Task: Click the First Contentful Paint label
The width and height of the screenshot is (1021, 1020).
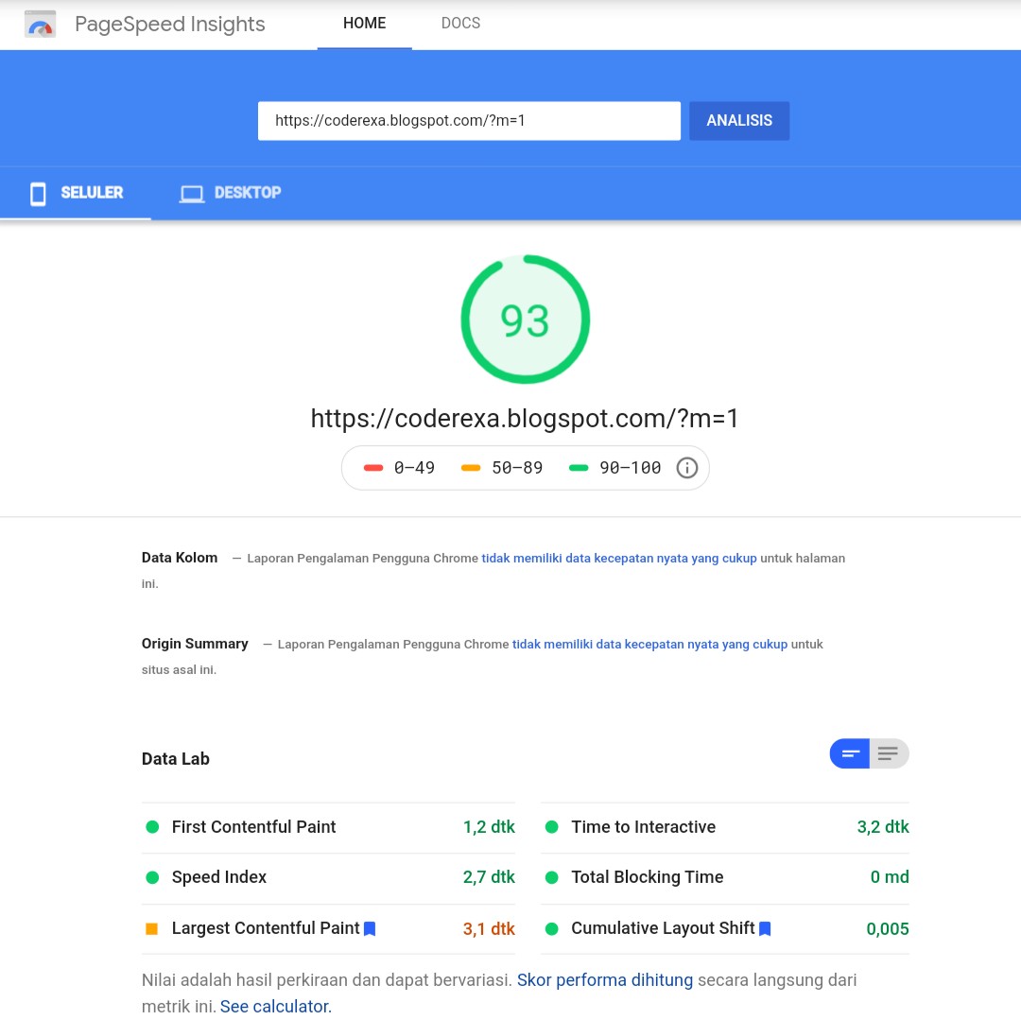Action: click(254, 827)
